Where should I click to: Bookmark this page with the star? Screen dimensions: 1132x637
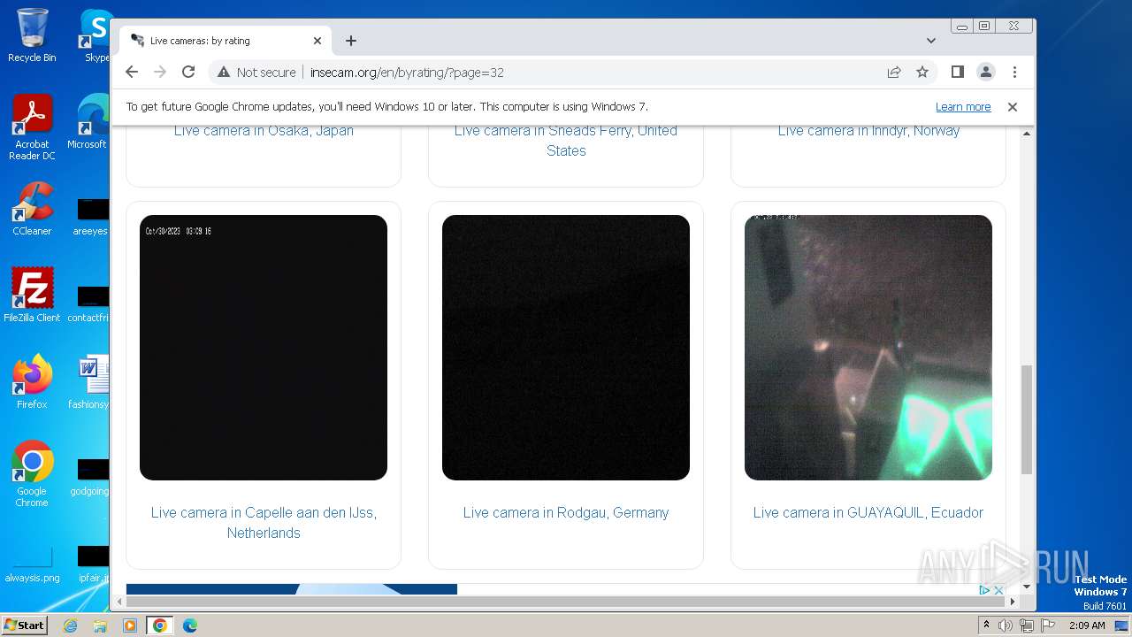point(922,73)
